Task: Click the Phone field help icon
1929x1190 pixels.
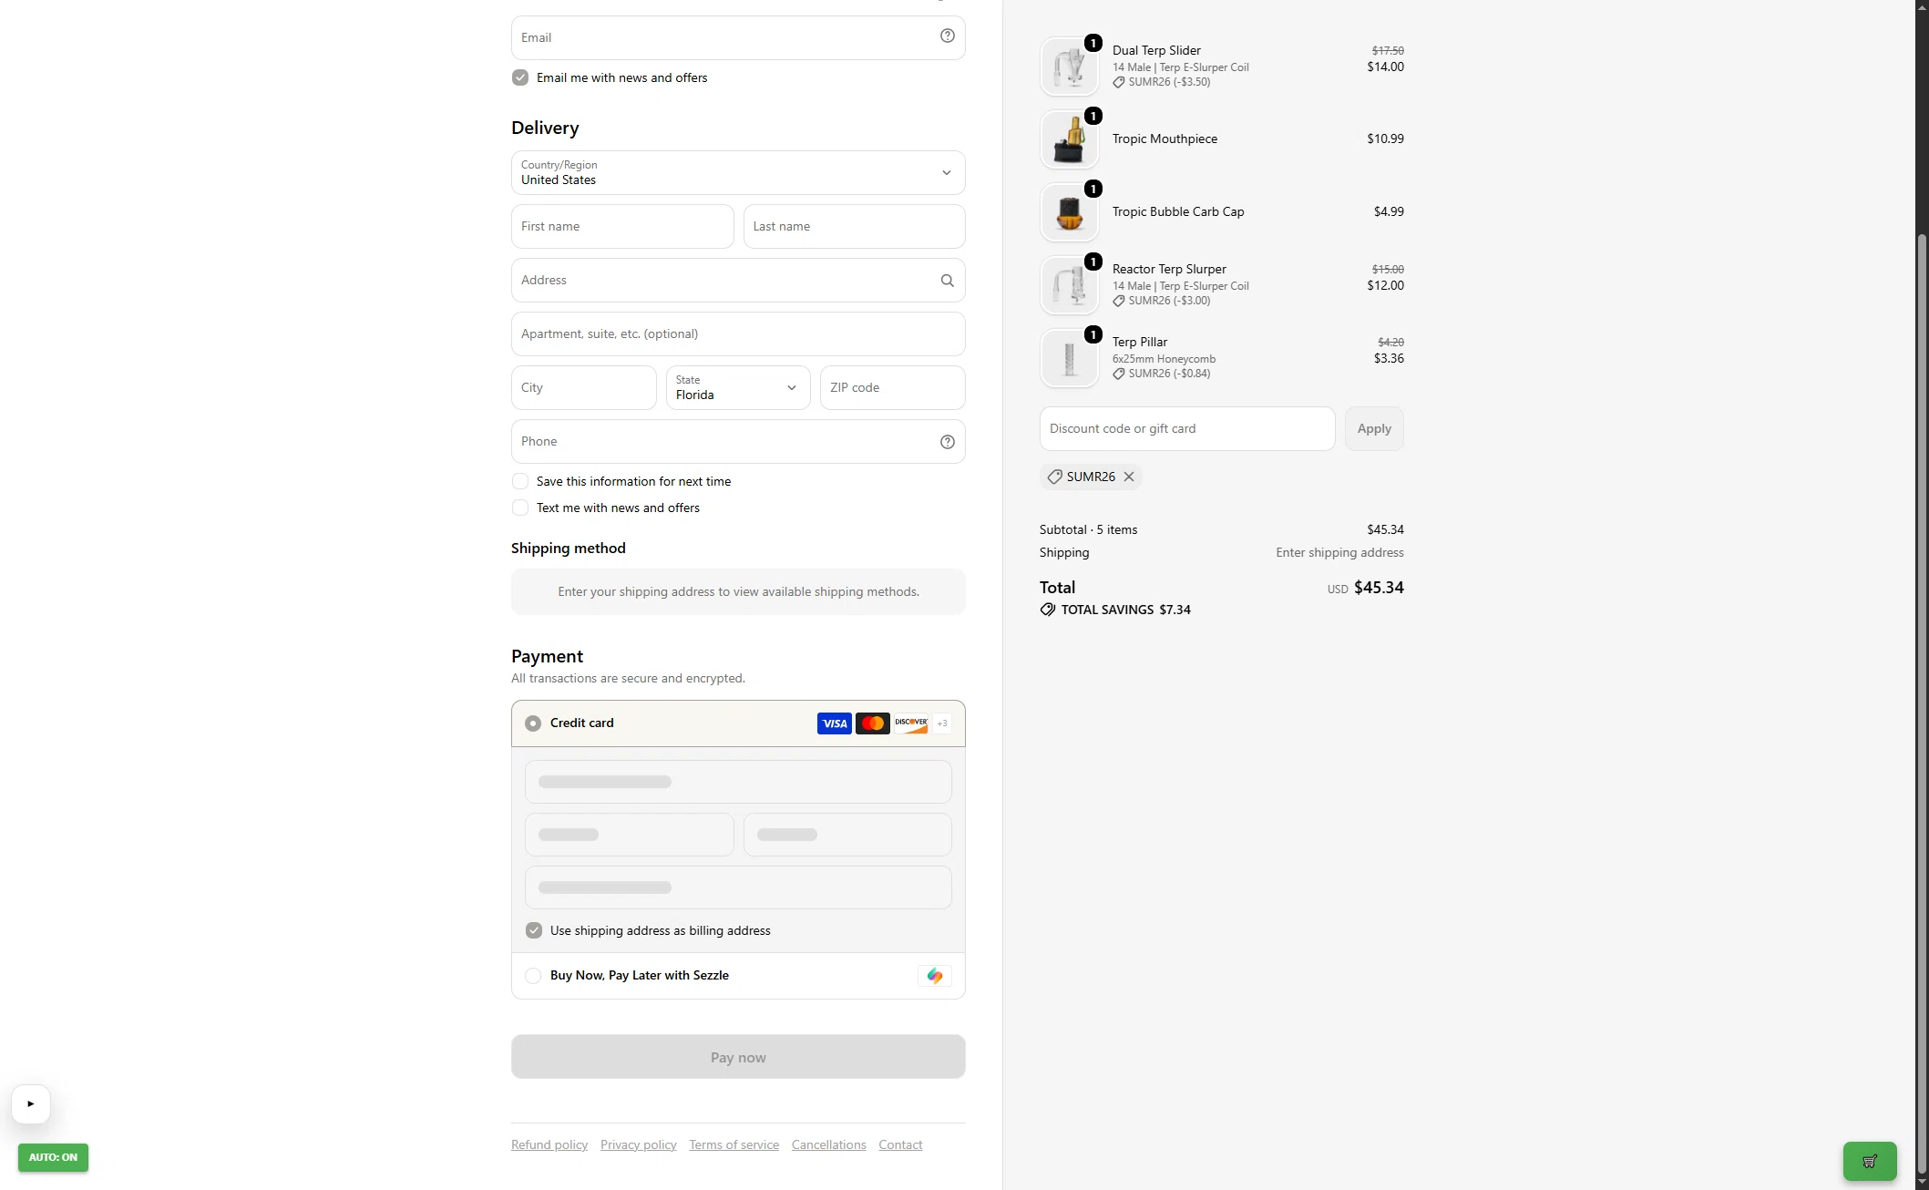Action: (x=948, y=442)
